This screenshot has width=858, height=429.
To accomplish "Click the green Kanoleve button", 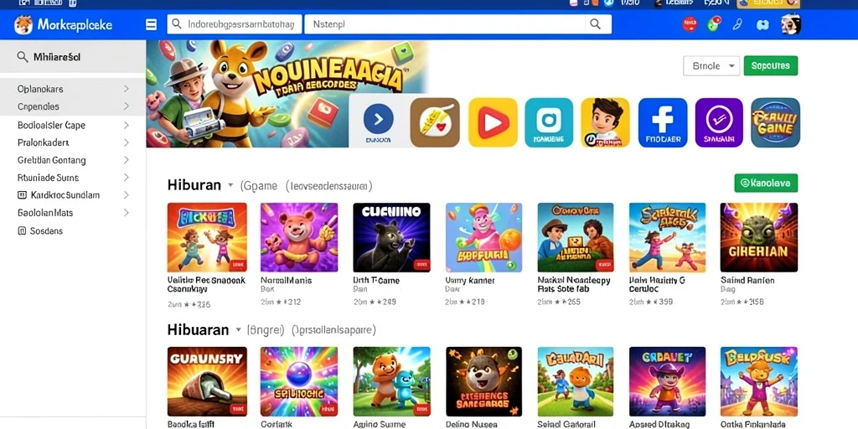I will tap(766, 183).
